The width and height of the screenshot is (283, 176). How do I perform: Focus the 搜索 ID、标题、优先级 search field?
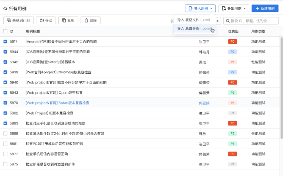pyautogui.click(x=251, y=21)
